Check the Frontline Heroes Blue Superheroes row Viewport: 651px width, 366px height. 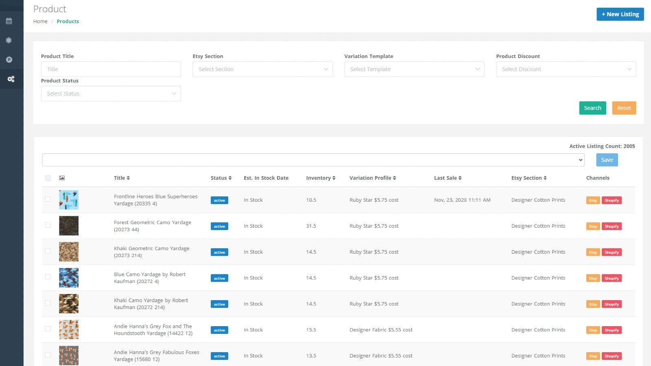point(48,199)
